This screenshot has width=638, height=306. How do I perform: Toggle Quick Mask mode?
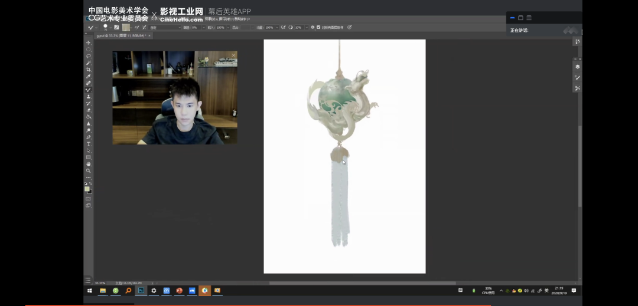[x=88, y=199]
